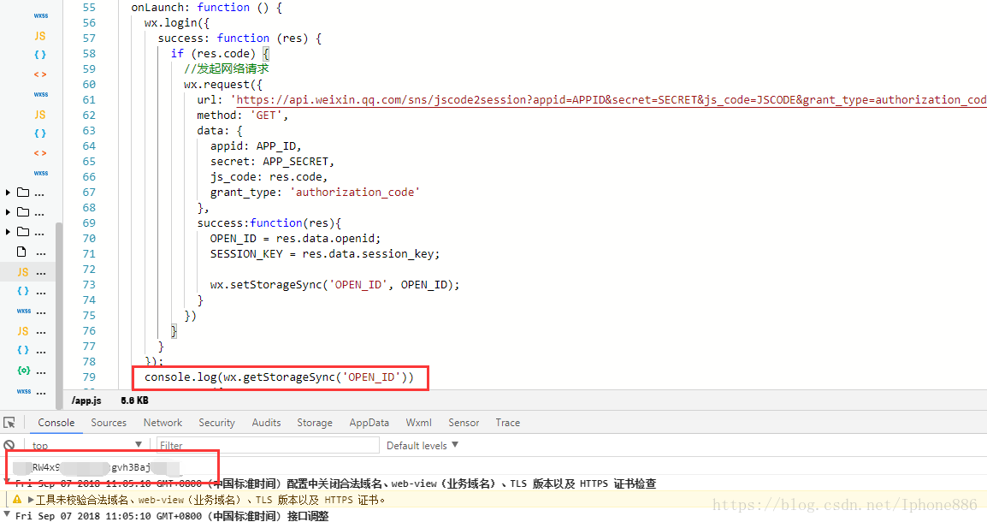987x522 pixels.
Task: Open the 'top' context dropdown
Action: coord(87,445)
